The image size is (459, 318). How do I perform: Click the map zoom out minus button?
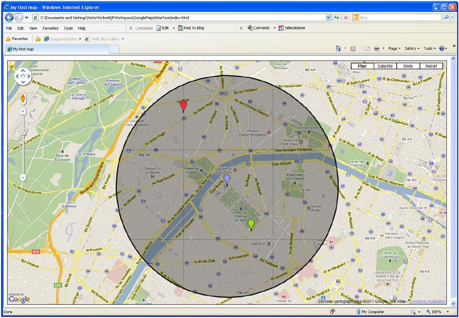pos(23,178)
